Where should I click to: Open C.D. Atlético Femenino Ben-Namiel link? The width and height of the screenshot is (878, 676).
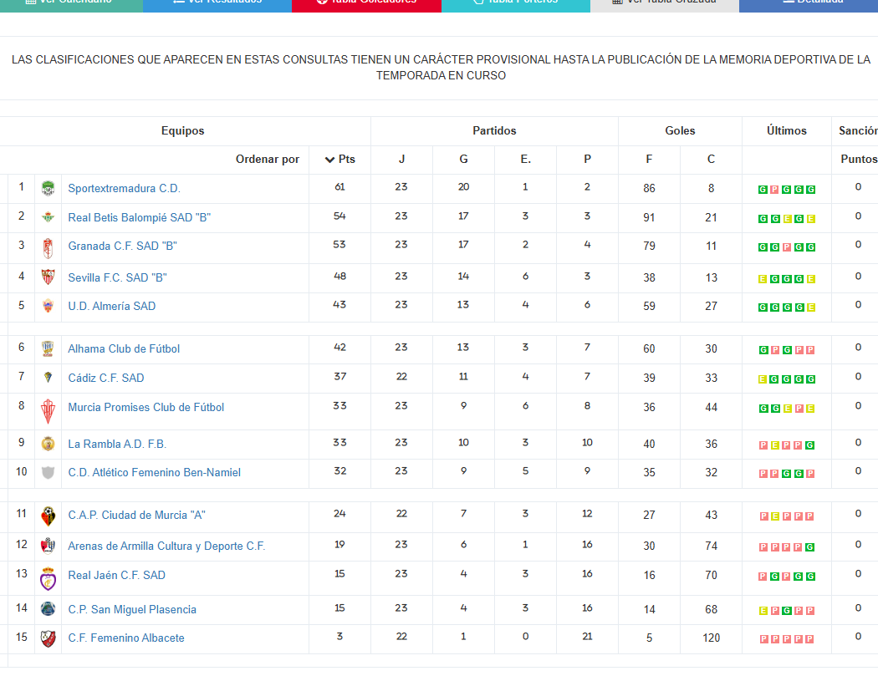coord(155,473)
